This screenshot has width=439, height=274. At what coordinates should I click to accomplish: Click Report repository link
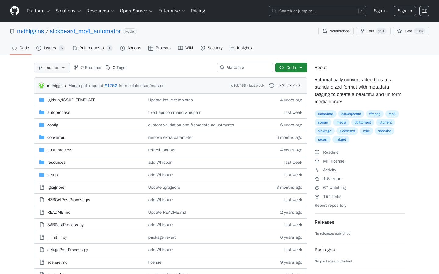click(330, 205)
